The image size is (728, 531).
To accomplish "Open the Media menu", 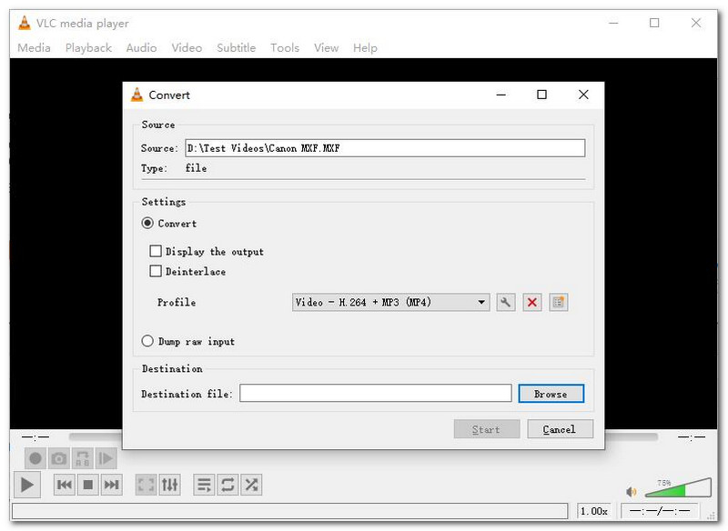I will (x=34, y=48).
